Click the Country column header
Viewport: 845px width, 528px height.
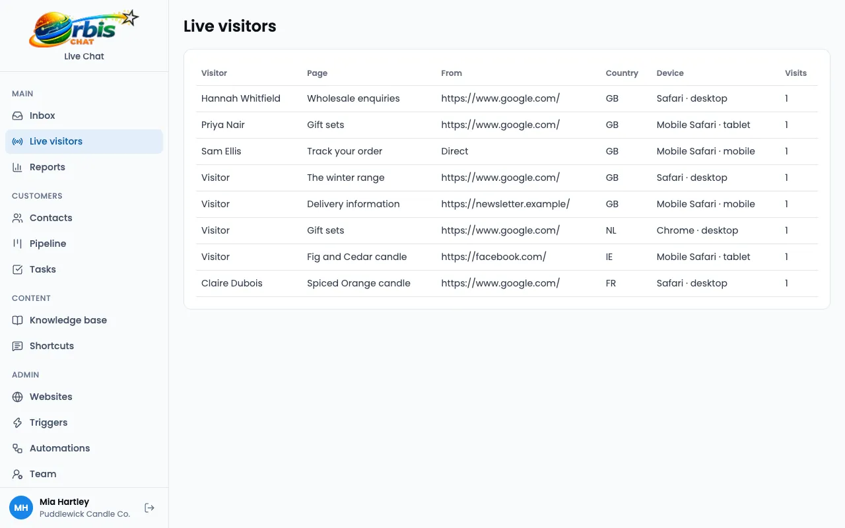[x=622, y=73]
